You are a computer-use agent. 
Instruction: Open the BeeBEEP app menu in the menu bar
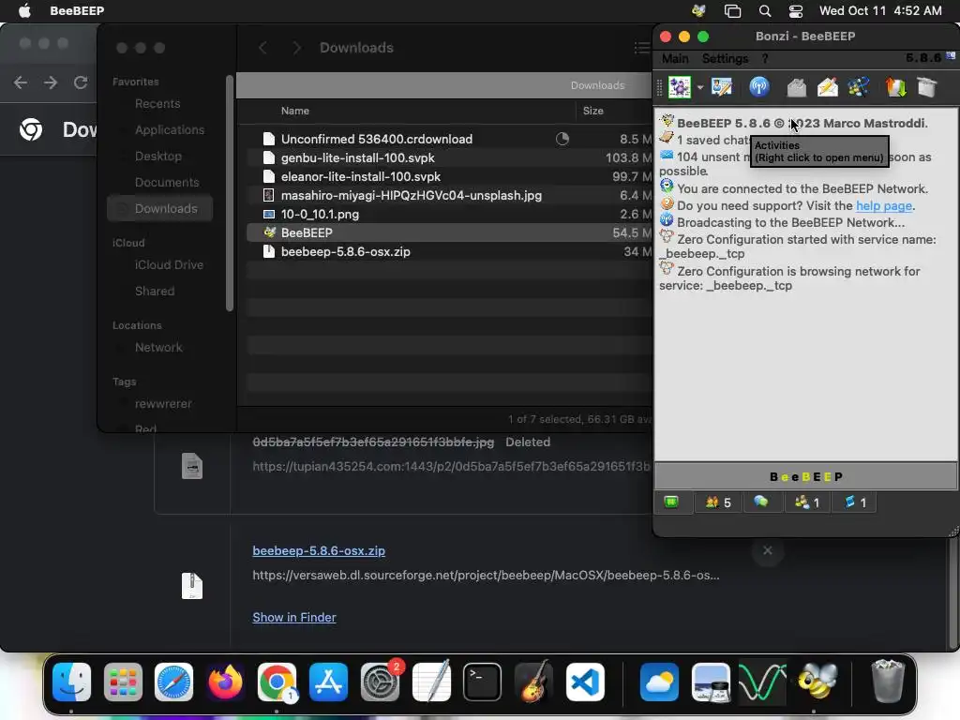[77, 10]
